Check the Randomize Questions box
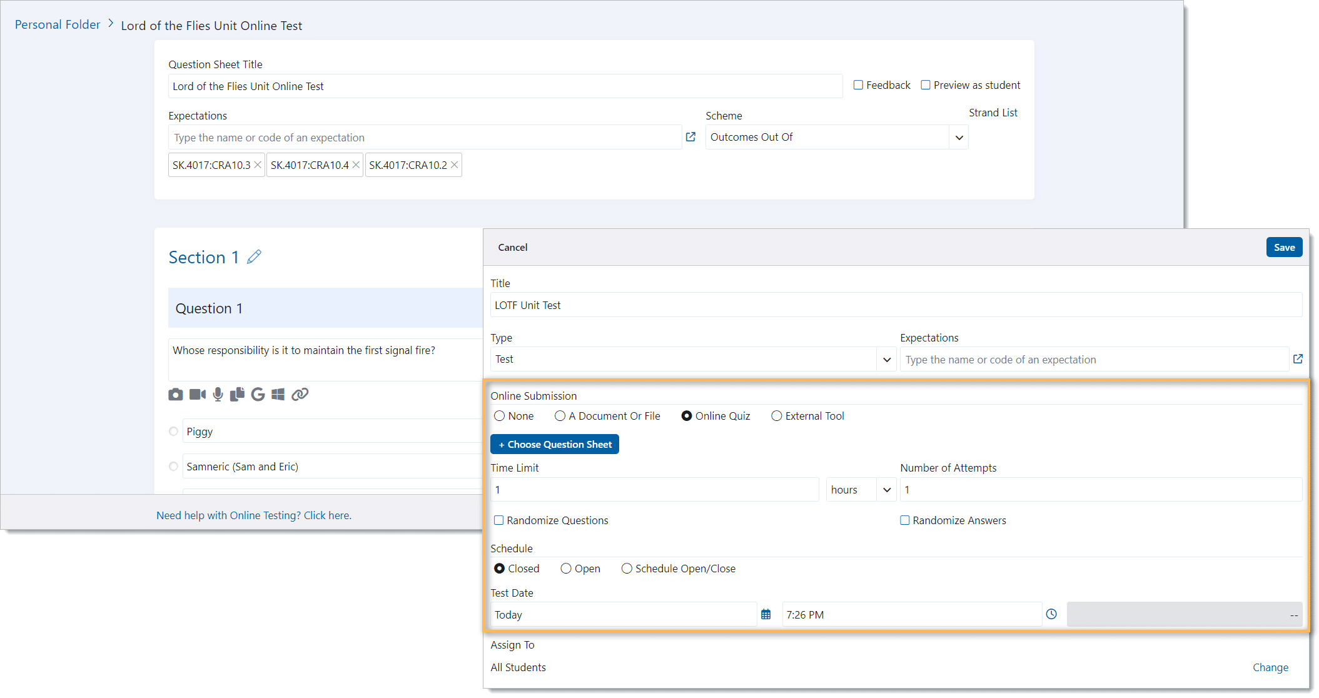The width and height of the screenshot is (1319, 698). pyautogui.click(x=499, y=520)
